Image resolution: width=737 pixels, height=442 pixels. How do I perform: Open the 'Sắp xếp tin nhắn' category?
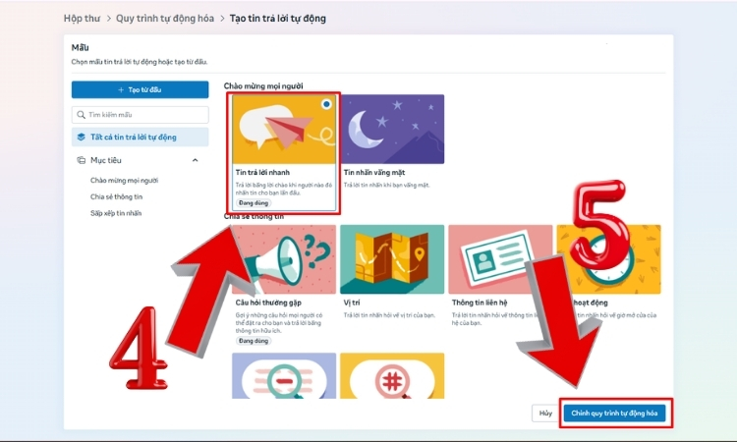click(116, 213)
